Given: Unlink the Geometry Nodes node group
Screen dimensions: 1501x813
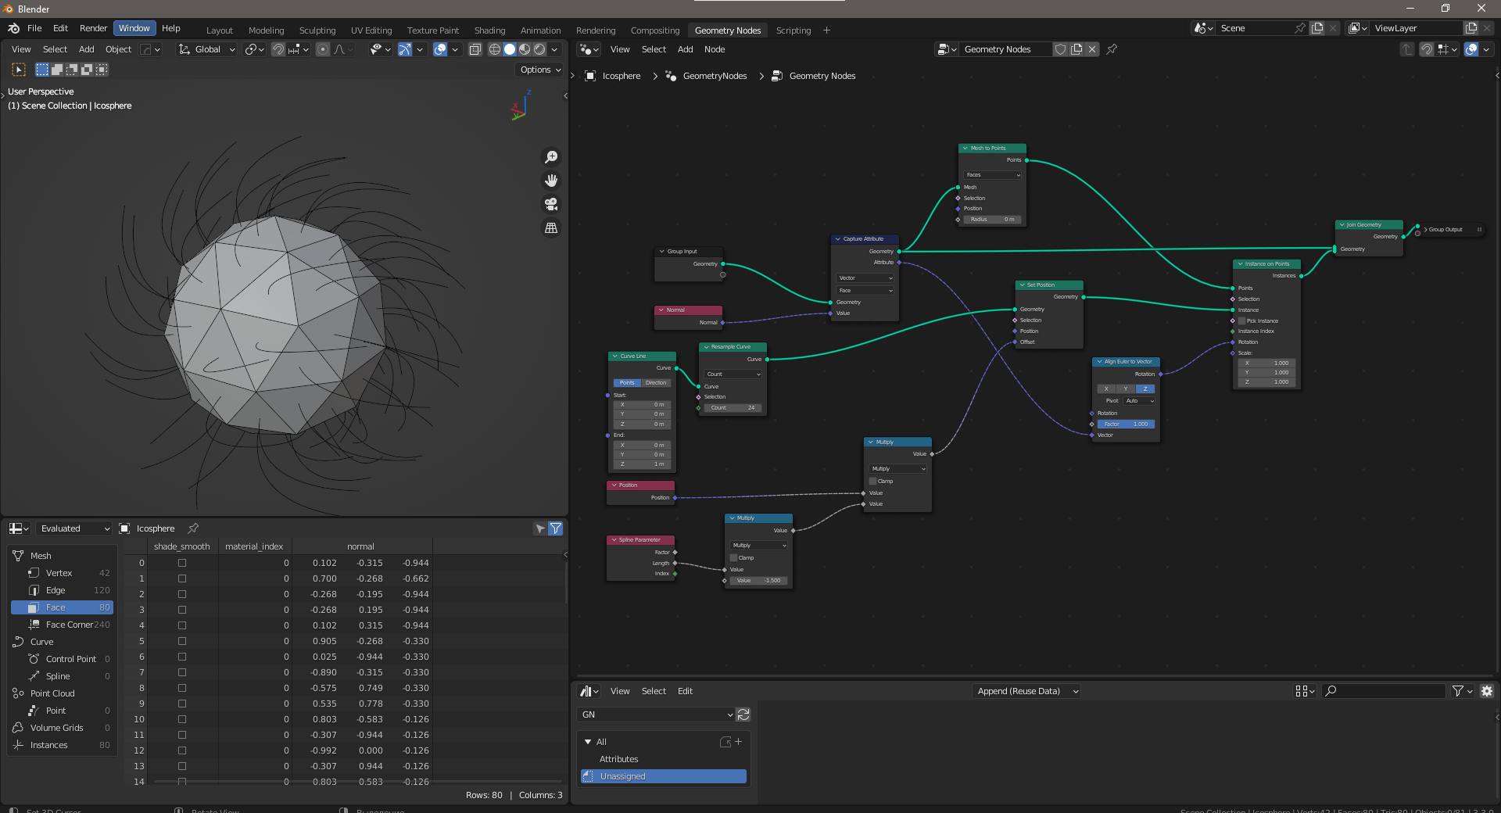Looking at the screenshot, I should pos(1092,49).
